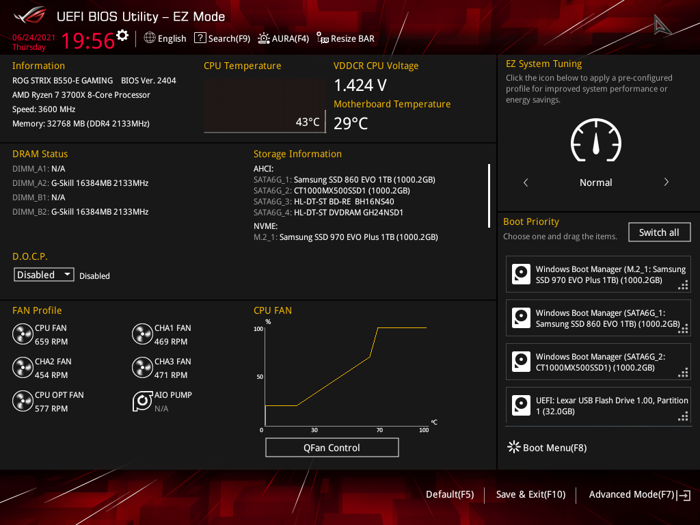Click the Lexar USB Flash Drive disk icon
The image size is (700, 525).
(x=521, y=405)
